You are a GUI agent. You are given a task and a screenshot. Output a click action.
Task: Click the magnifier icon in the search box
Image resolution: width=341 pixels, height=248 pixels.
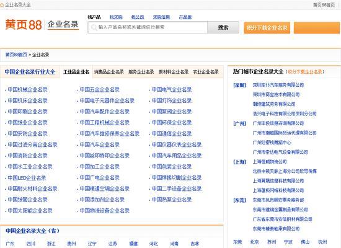94,27
